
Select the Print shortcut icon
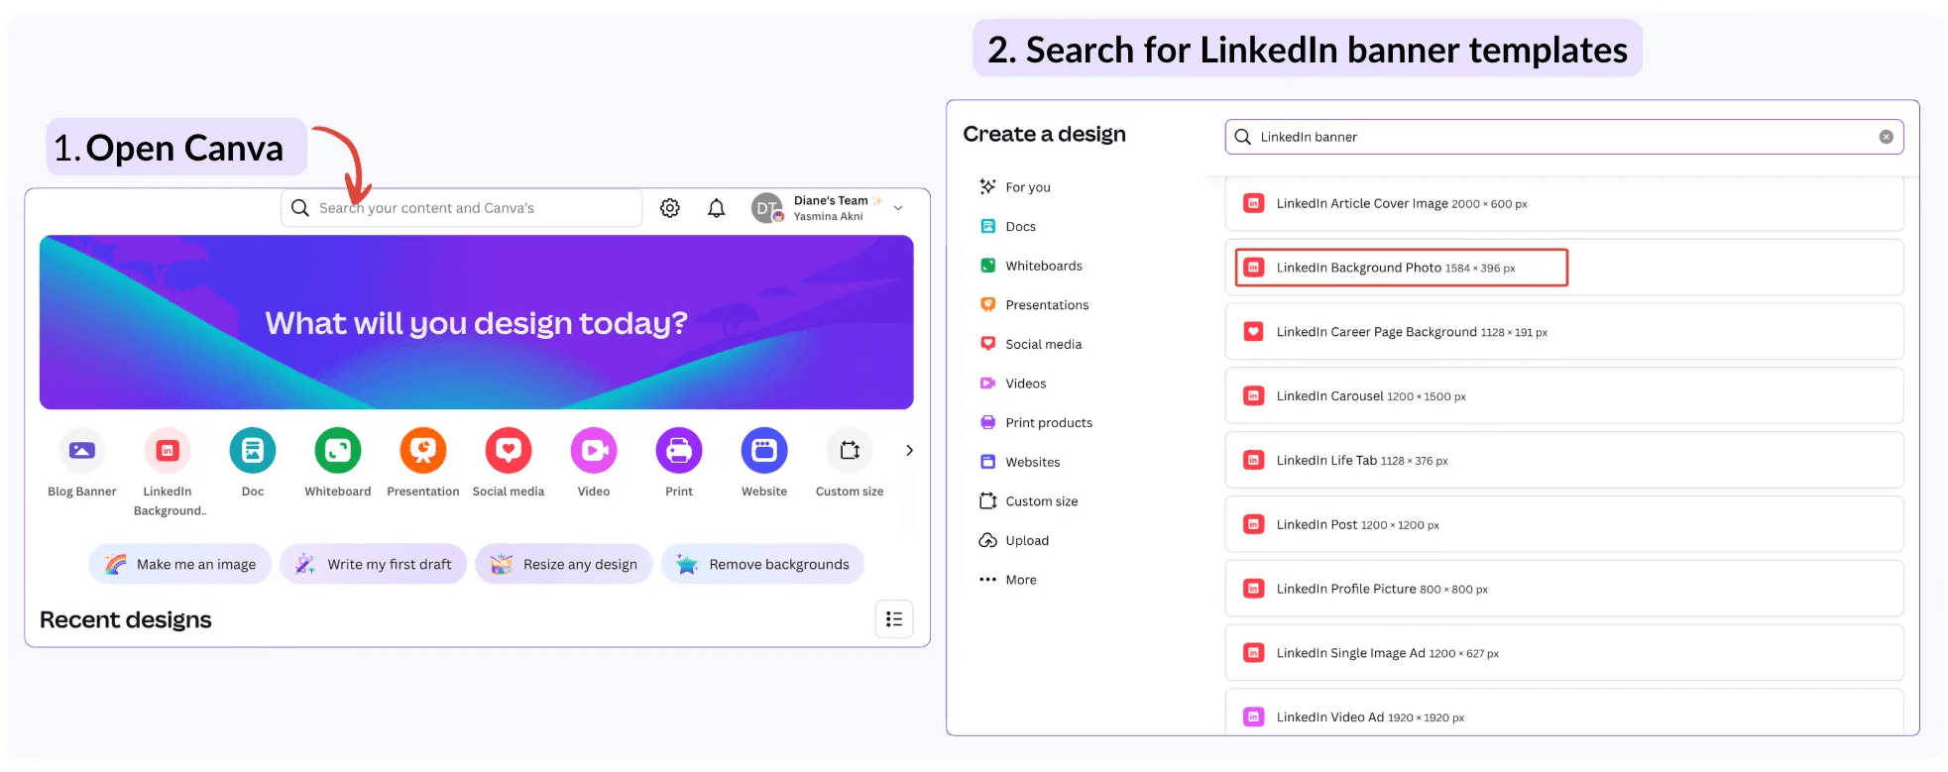(679, 451)
